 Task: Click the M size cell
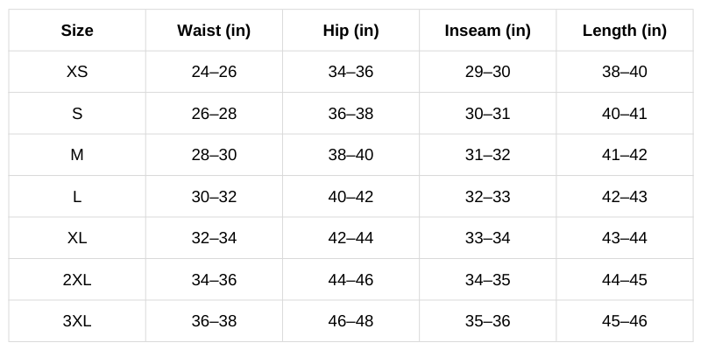point(77,155)
